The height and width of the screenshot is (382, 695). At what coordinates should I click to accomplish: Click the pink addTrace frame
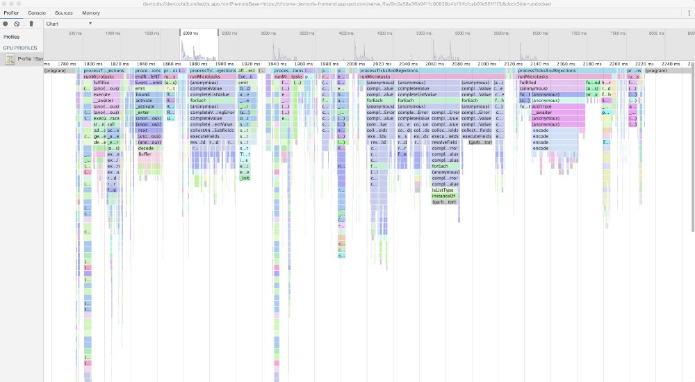click(542, 106)
